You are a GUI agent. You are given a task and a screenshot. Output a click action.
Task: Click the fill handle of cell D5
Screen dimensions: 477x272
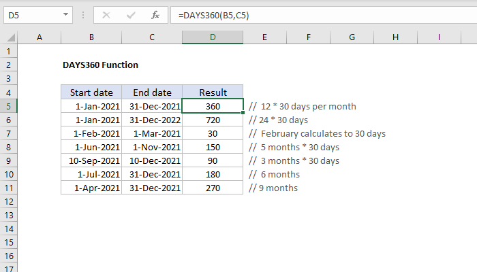[243, 113]
